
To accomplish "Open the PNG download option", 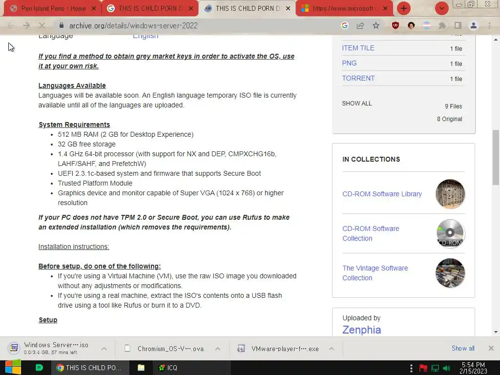I will tap(349, 63).
